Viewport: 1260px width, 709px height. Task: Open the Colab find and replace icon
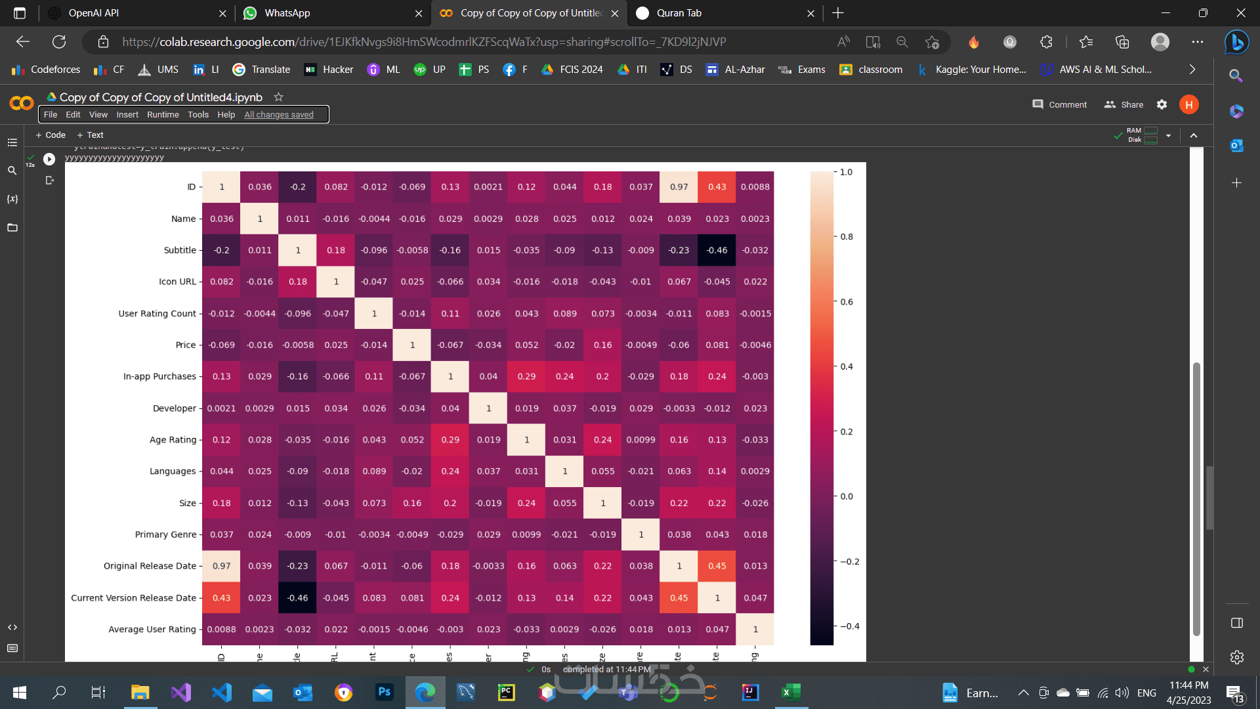(x=12, y=171)
